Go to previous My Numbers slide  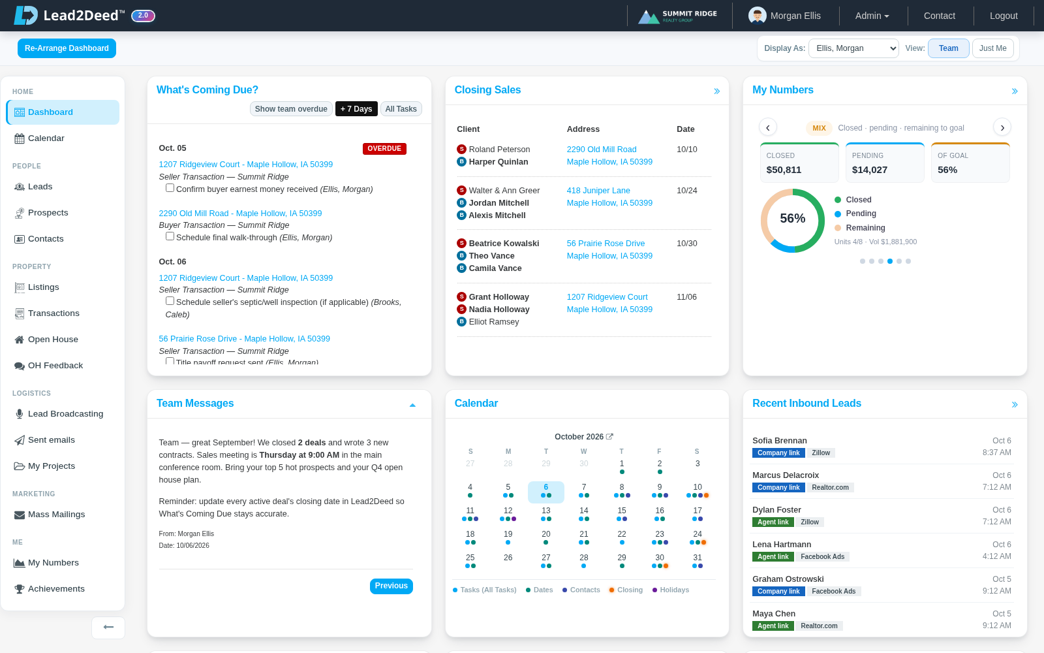click(x=768, y=127)
